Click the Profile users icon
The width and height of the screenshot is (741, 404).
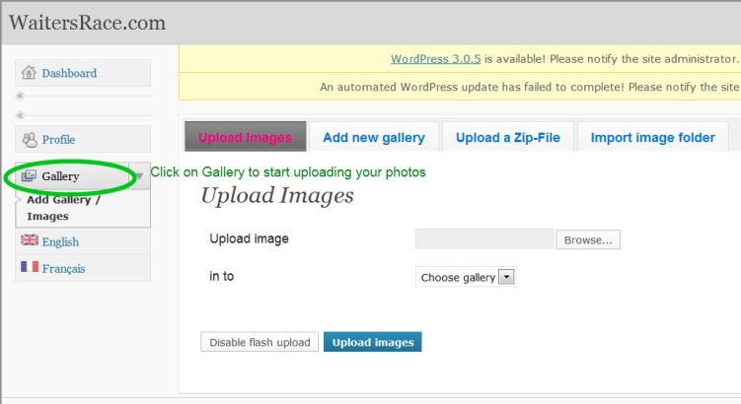coord(29,139)
